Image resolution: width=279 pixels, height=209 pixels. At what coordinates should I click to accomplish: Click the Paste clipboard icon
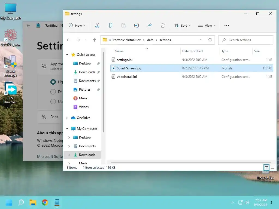tap(123, 25)
